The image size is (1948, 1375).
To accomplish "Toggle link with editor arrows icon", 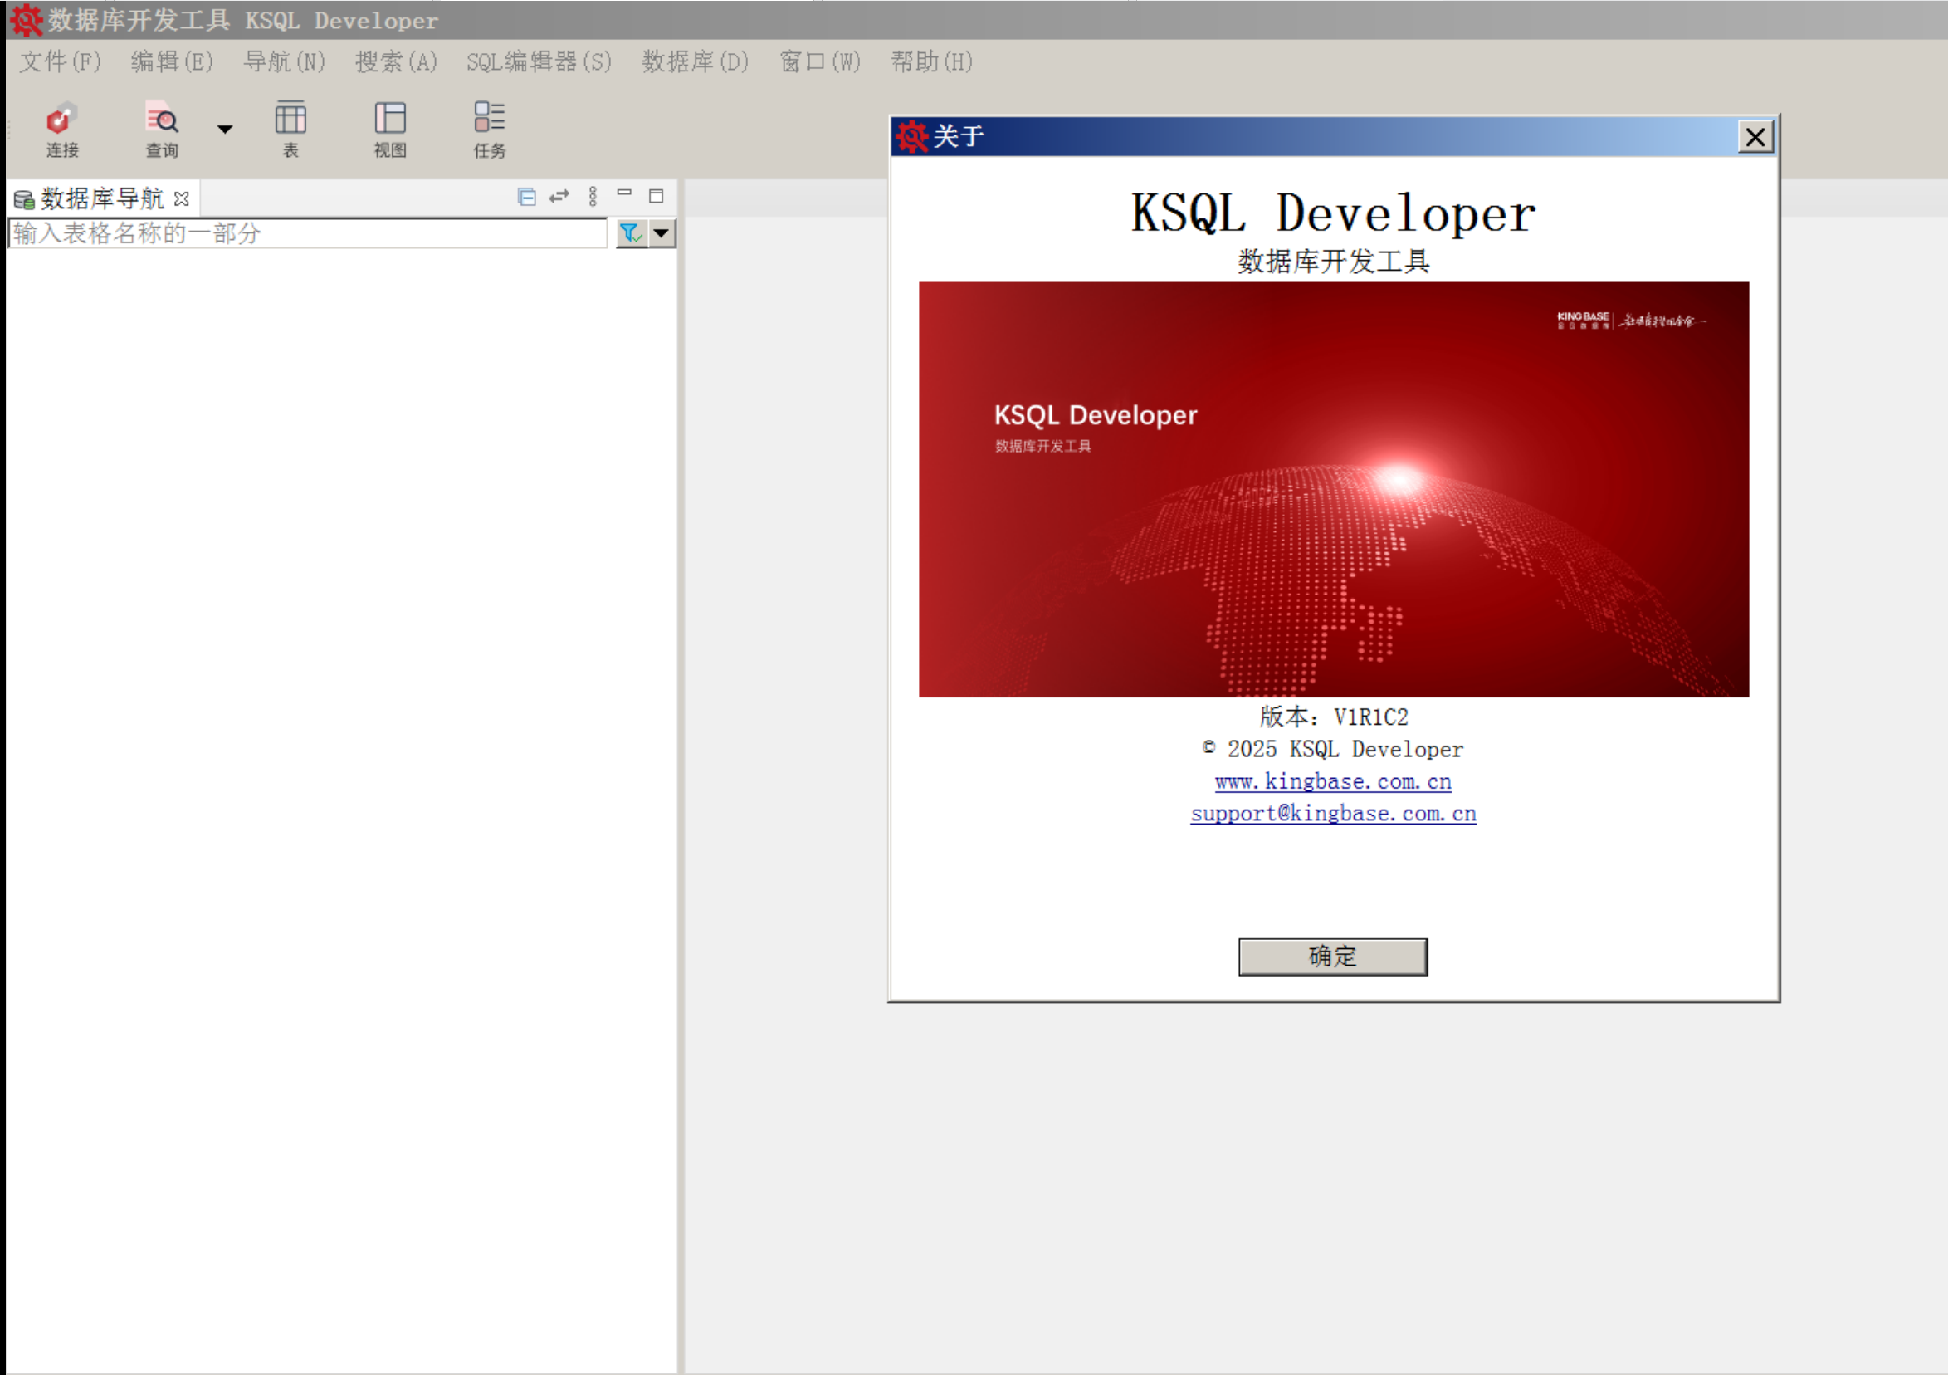I will (x=559, y=197).
